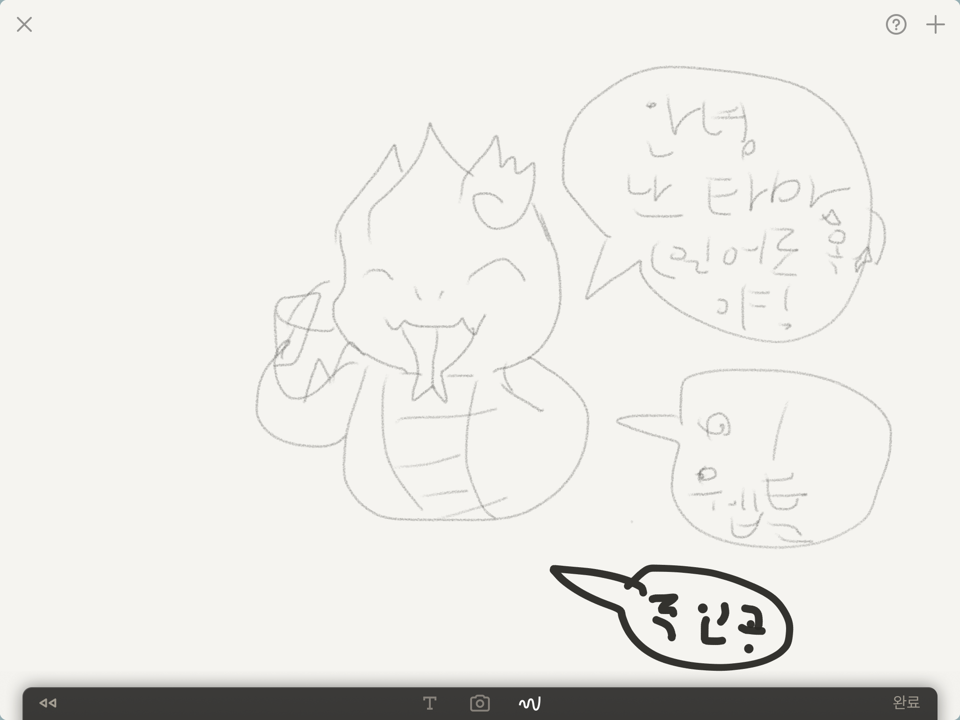The height and width of the screenshot is (720, 960).
Task: Tap the large top speech bubble text
Action: (731, 206)
